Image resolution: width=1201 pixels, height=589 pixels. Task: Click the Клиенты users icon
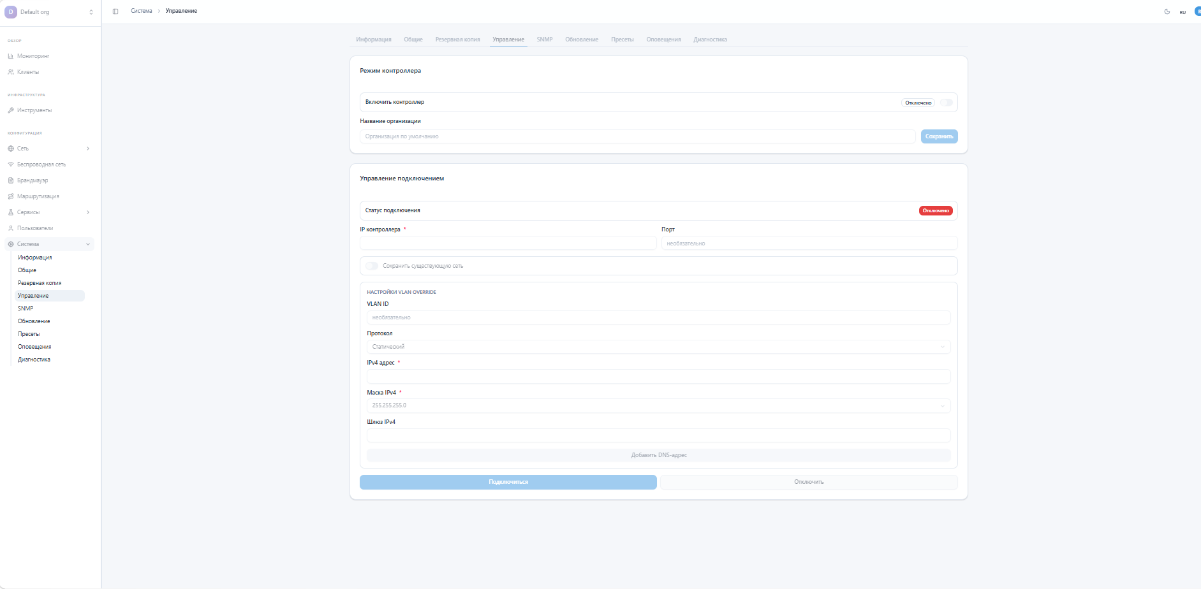[x=11, y=72]
